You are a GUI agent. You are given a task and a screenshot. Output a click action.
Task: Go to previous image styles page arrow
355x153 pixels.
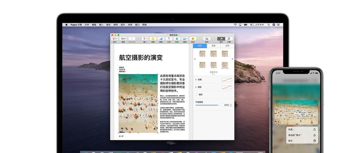pyautogui.click(x=195, y=59)
